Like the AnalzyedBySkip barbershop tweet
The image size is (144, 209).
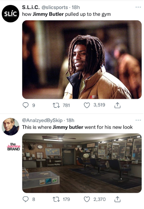point(87,199)
